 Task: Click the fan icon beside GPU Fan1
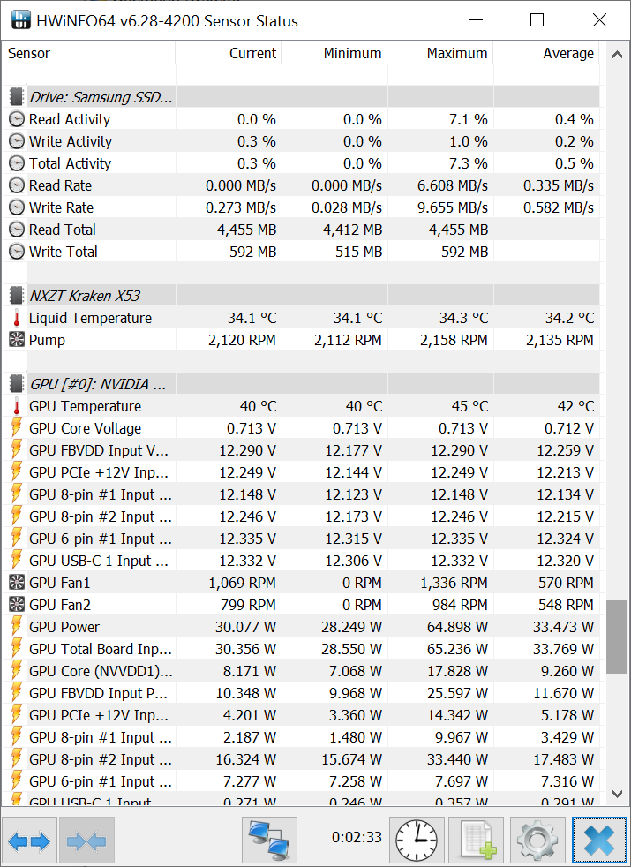coord(17,582)
